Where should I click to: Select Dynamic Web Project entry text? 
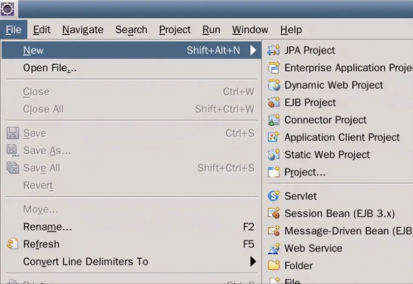click(334, 85)
